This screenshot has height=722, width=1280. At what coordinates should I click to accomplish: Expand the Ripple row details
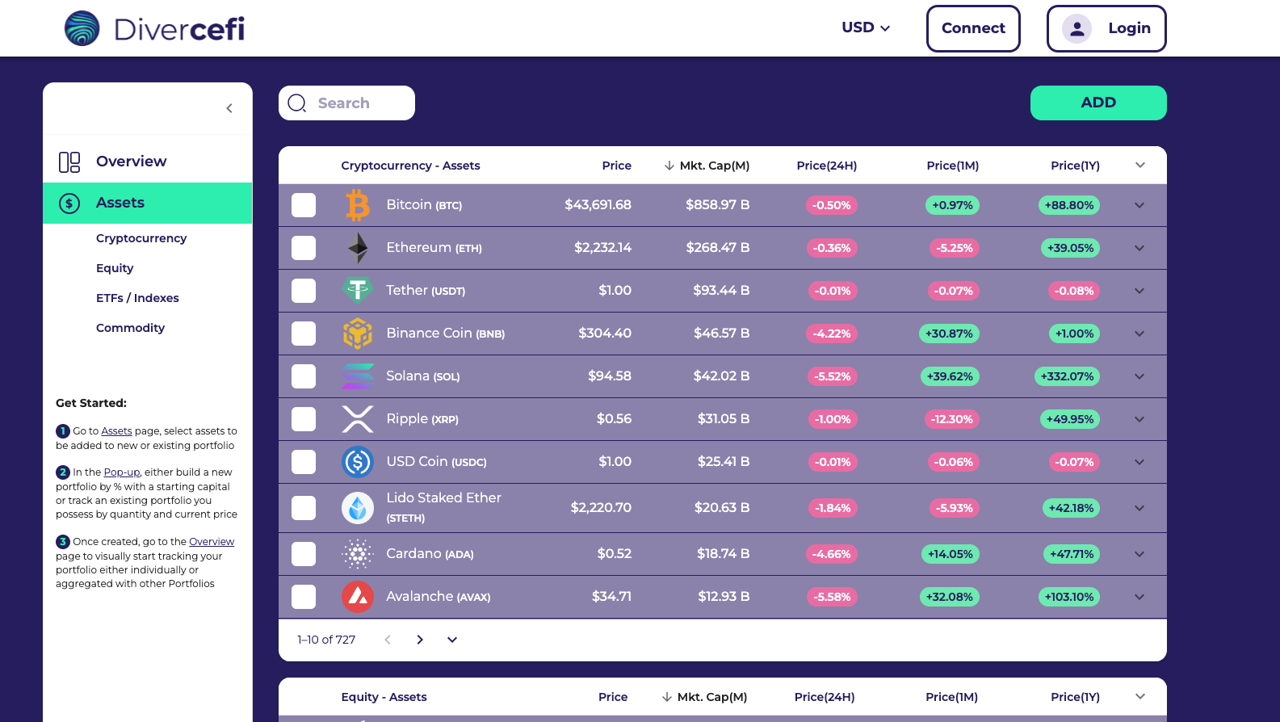[1139, 419]
